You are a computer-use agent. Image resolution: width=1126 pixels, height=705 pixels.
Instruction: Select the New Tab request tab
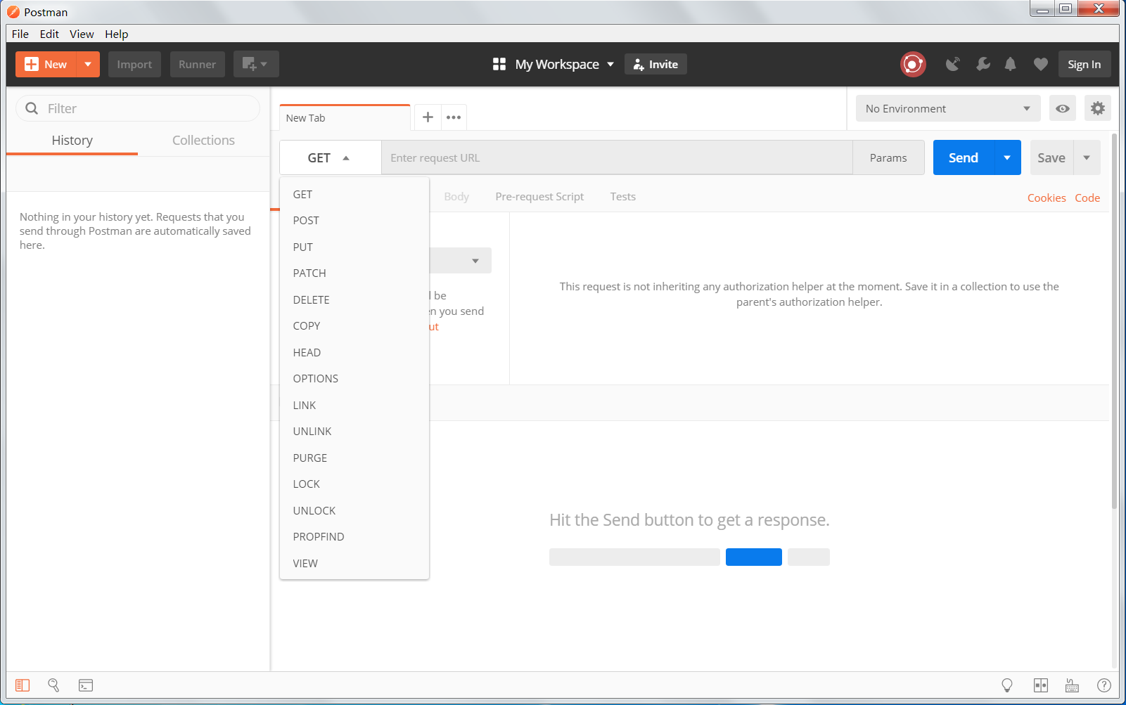click(x=345, y=117)
